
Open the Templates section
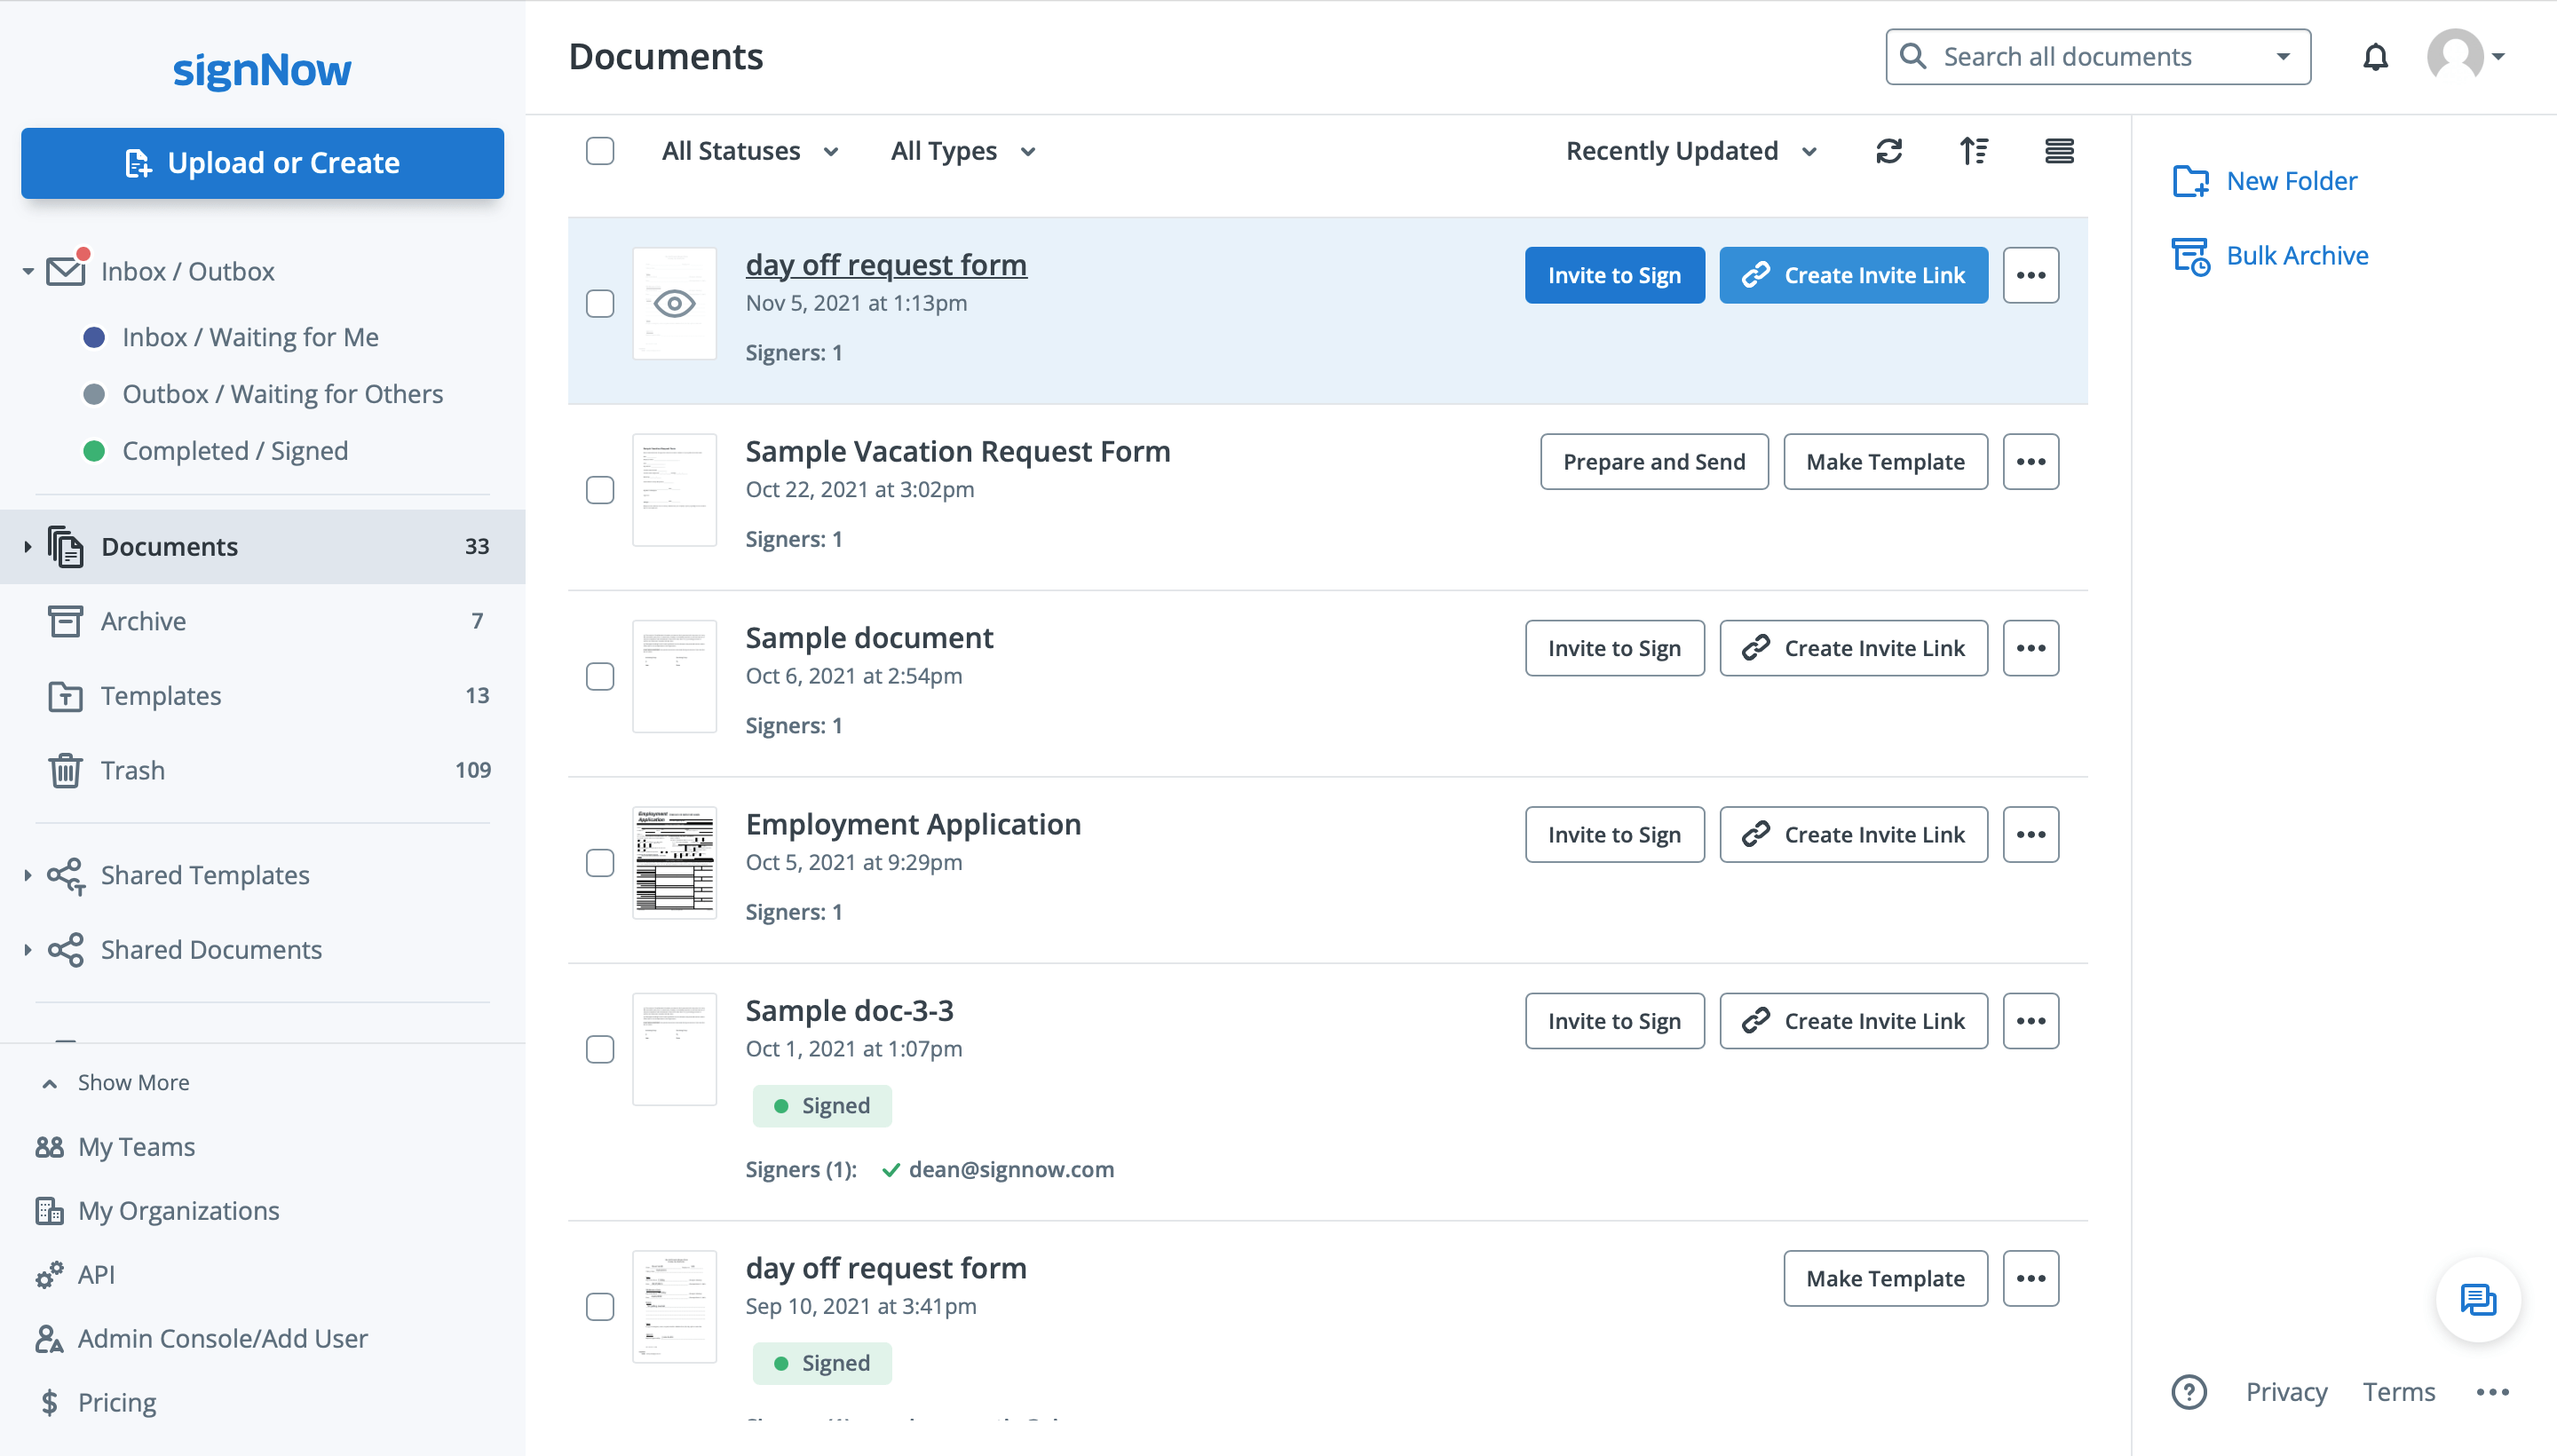click(x=160, y=696)
